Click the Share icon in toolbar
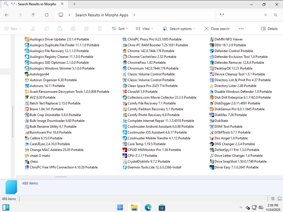Viewport: 283px width, 212px height. coord(87,29)
